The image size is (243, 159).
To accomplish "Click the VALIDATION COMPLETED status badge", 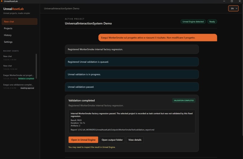I will coord(184,100).
